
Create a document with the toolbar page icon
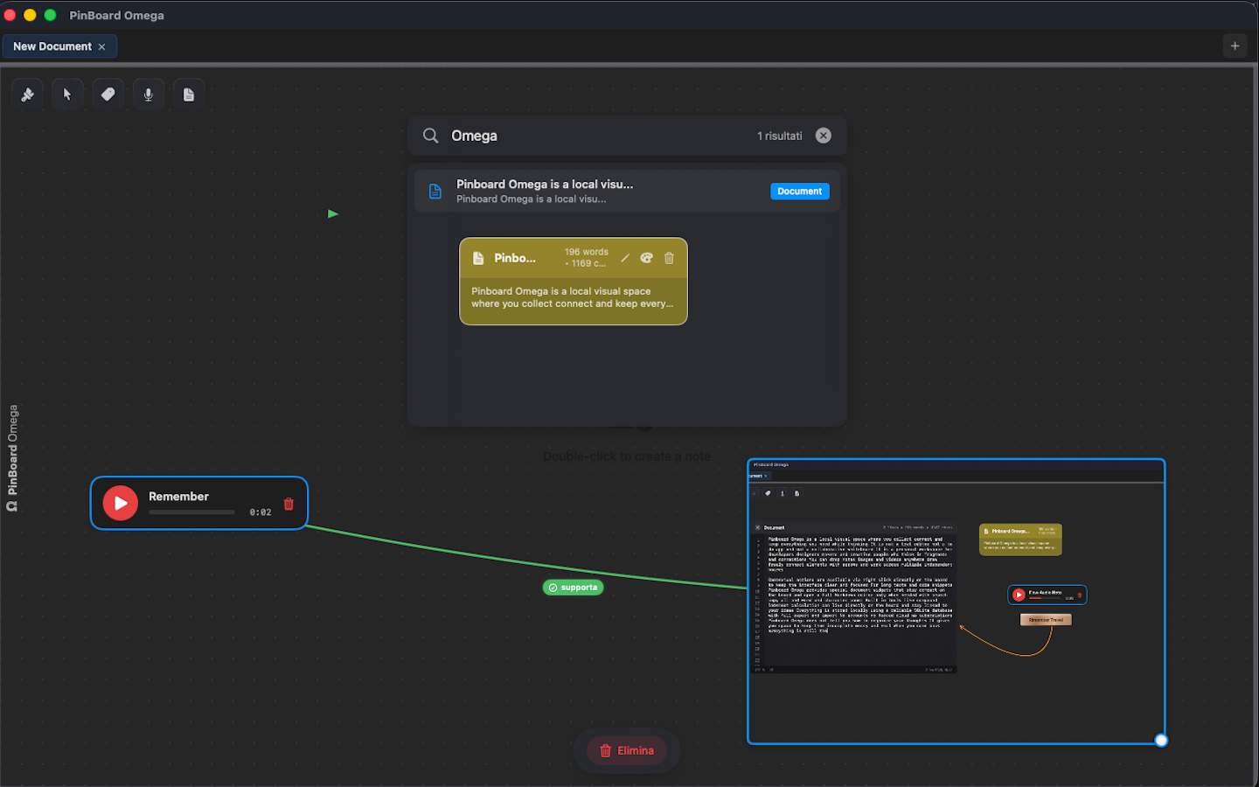pyautogui.click(x=189, y=94)
